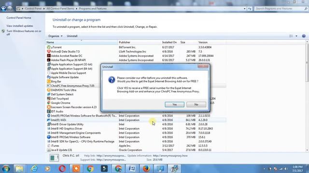Select Intel® HD Graphics Driver row text

click(x=67, y=129)
